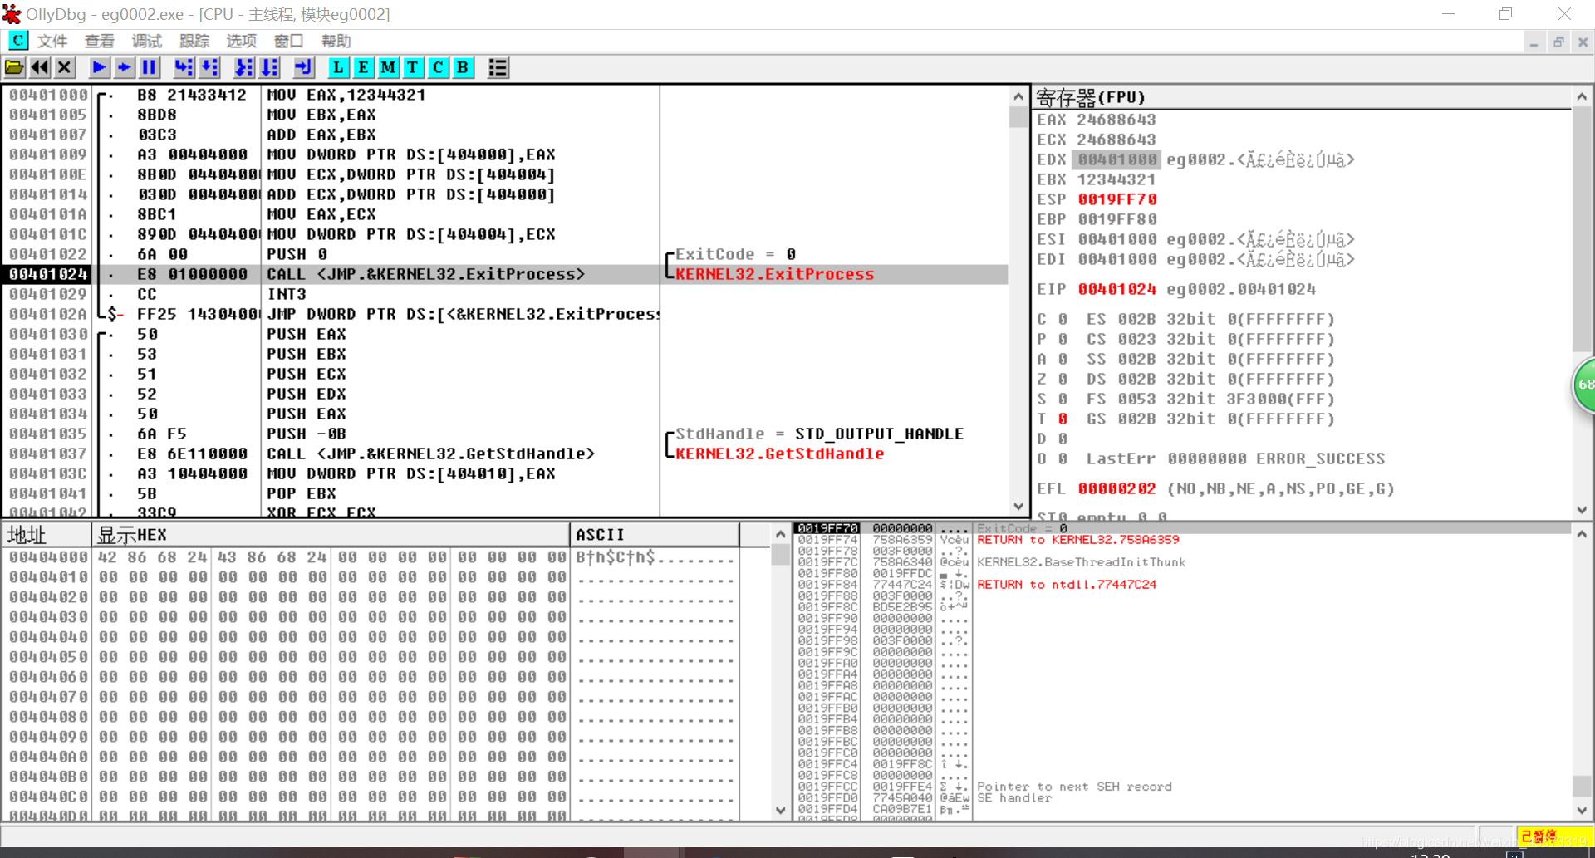The image size is (1595, 858).
Task: Run the program with the play icon
Action: point(99,68)
